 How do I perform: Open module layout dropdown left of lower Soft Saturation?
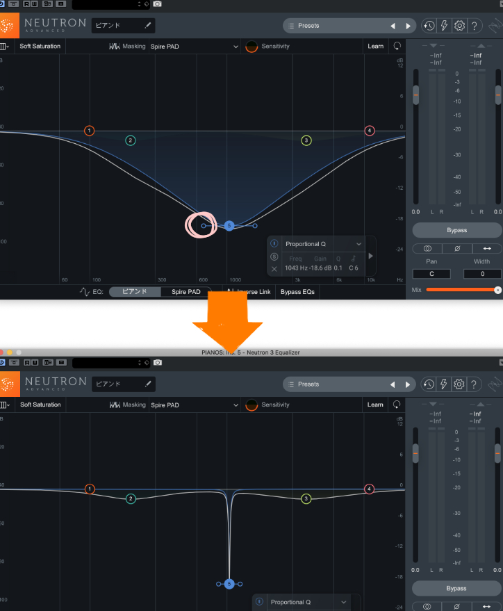[4, 405]
